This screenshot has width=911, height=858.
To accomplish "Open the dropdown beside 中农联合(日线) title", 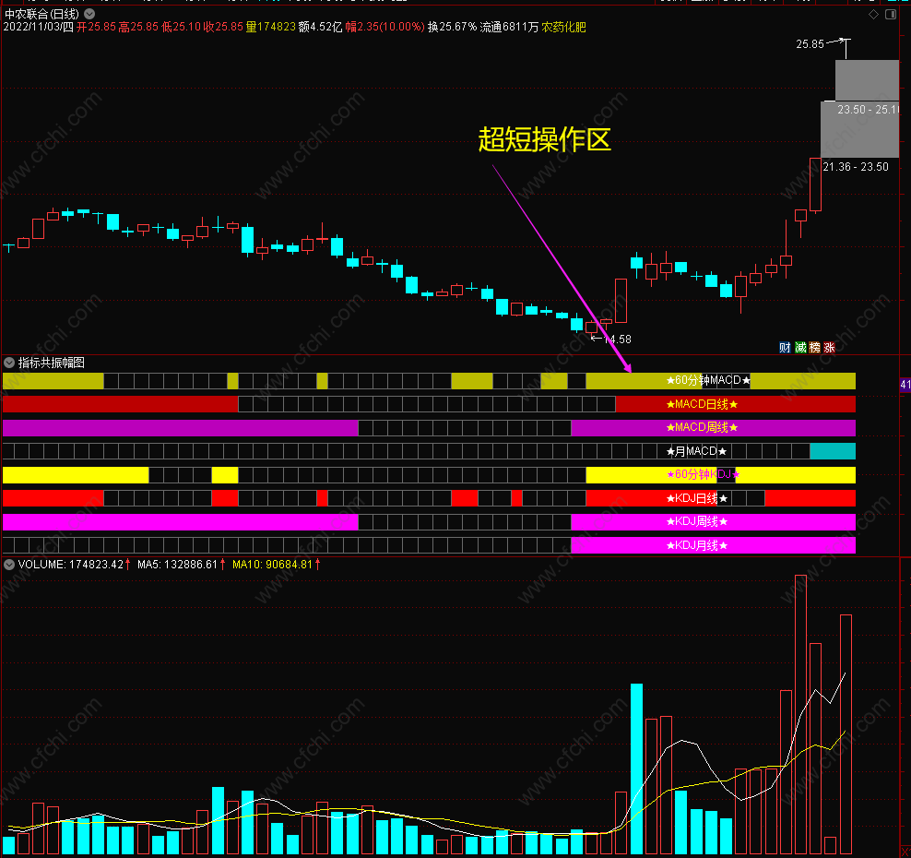I will (x=89, y=13).
